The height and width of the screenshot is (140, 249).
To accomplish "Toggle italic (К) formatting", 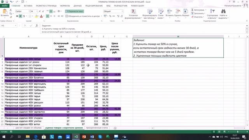I will [x=20, y=16].
